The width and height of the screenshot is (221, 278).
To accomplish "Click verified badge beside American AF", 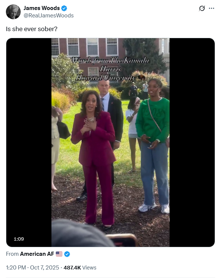I will (x=67, y=254).
